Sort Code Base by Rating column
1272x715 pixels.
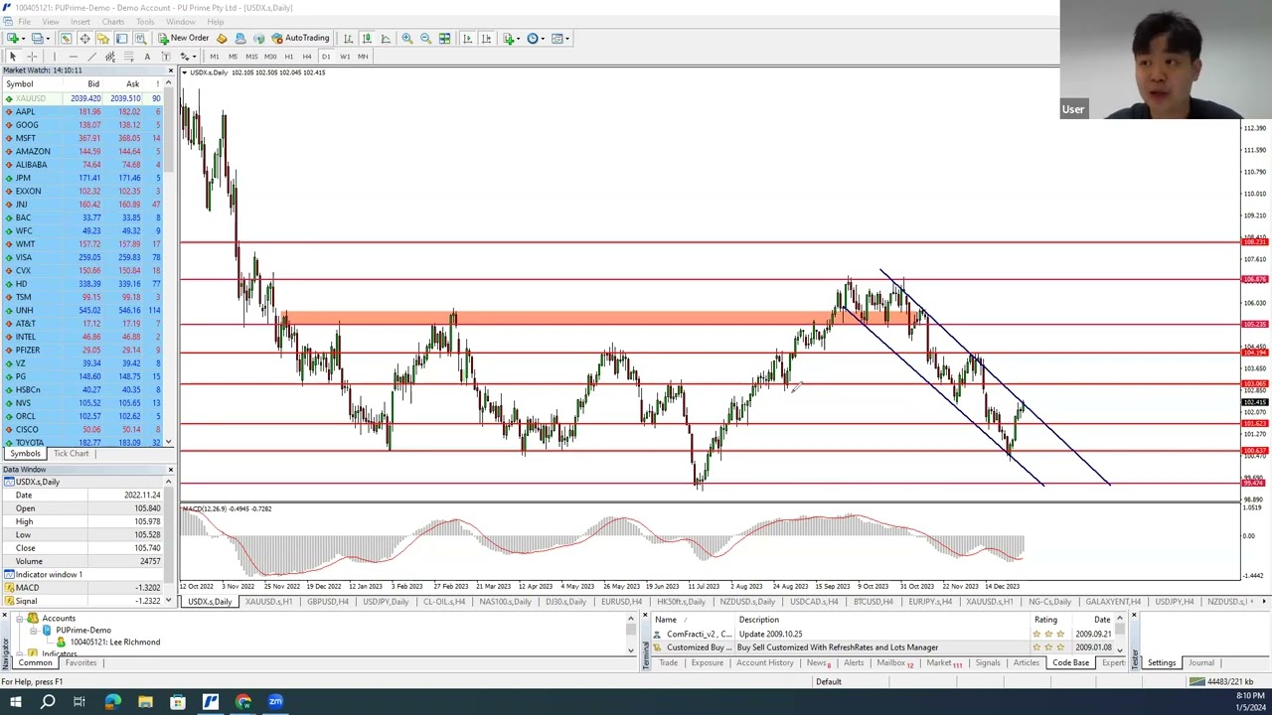tap(1045, 620)
